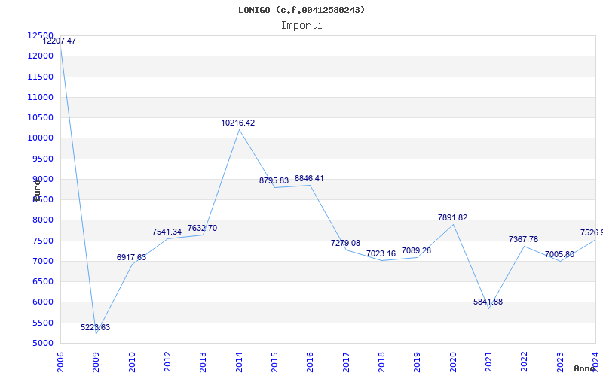The image size is (603, 376).
Task: Select the x-axis year 2016
Action: (x=310, y=362)
